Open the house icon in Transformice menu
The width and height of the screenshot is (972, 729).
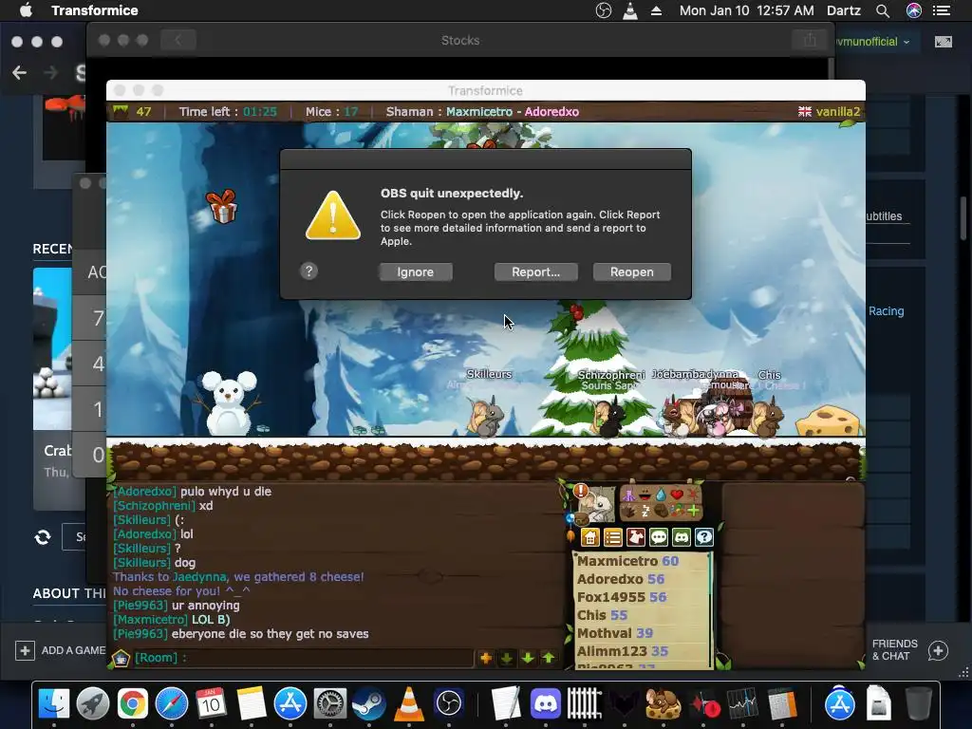(590, 537)
